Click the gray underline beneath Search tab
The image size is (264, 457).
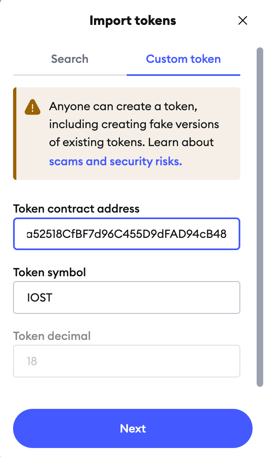(x=70, y=75)
